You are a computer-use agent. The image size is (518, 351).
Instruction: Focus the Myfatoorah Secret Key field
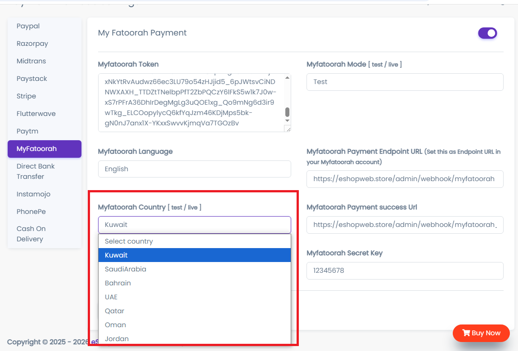pyautogui.click(x=405, y=271)
